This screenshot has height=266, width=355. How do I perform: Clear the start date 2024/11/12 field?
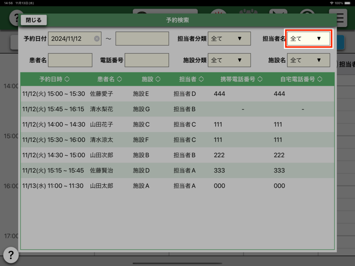pyautogui.click(x=97, y=39)
